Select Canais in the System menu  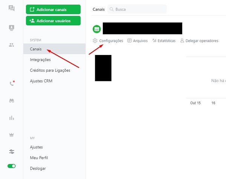(x=36, y=49)
